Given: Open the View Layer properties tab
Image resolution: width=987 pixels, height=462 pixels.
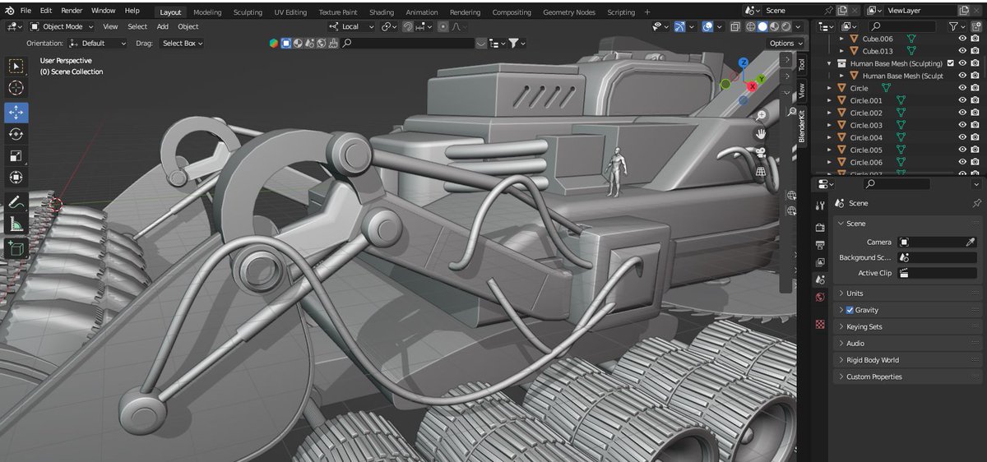Looking at the screenshot, I should click(x=820, y=262).
